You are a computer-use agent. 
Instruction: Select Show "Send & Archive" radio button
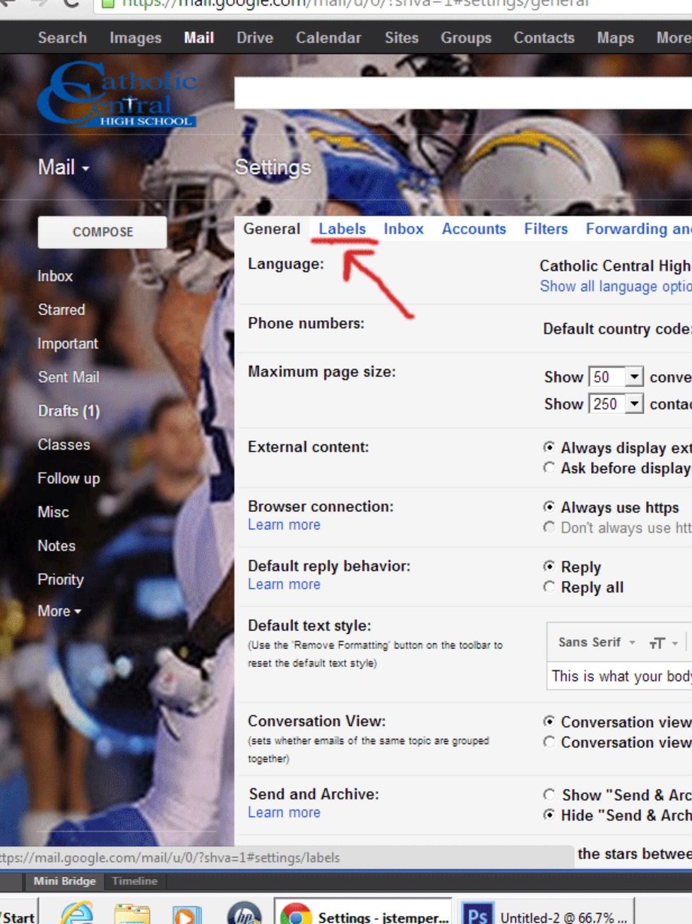point(549,794)
